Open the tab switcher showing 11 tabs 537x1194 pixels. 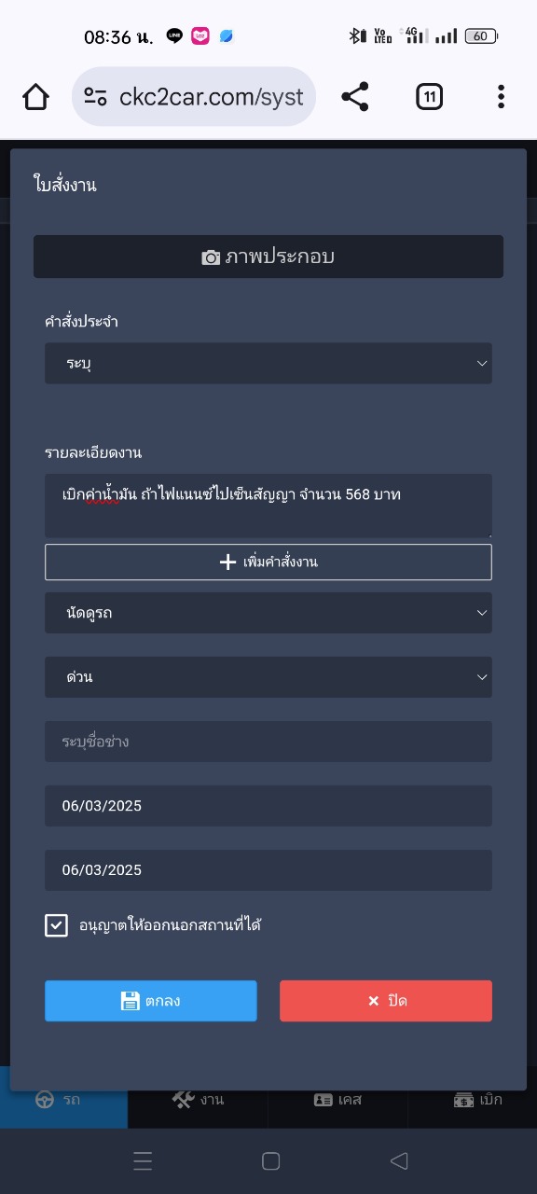(429, 96)
